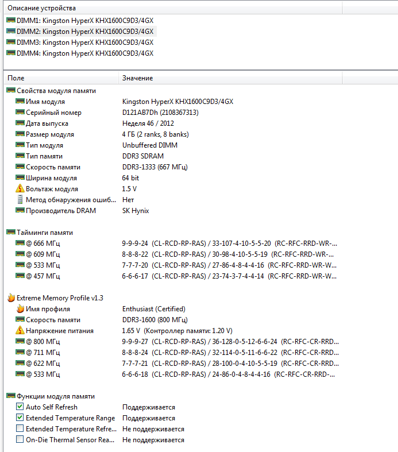Click the timing value starting with 6-6-6-17

pyautogui.click(x=229, y=276)
